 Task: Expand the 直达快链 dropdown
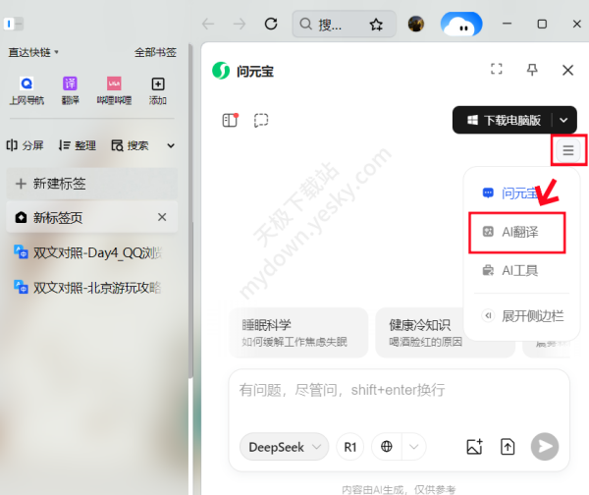click(x=33, y=52)
